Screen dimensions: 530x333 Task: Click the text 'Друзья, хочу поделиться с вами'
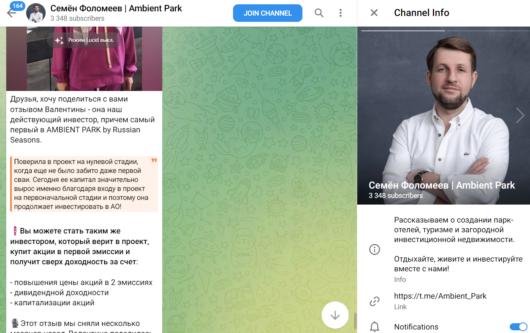point(69,99)
